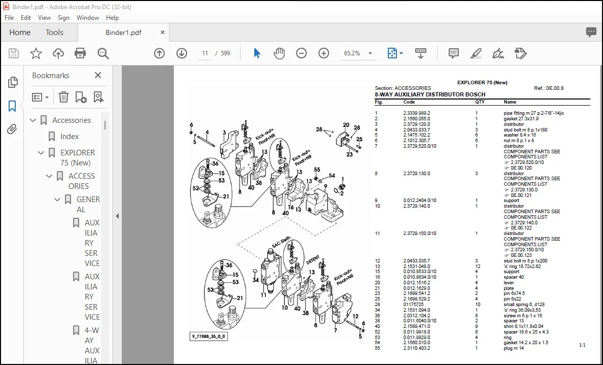
Task: Click the Ref.: 0E.00.8 text
Action: [549, 88]
